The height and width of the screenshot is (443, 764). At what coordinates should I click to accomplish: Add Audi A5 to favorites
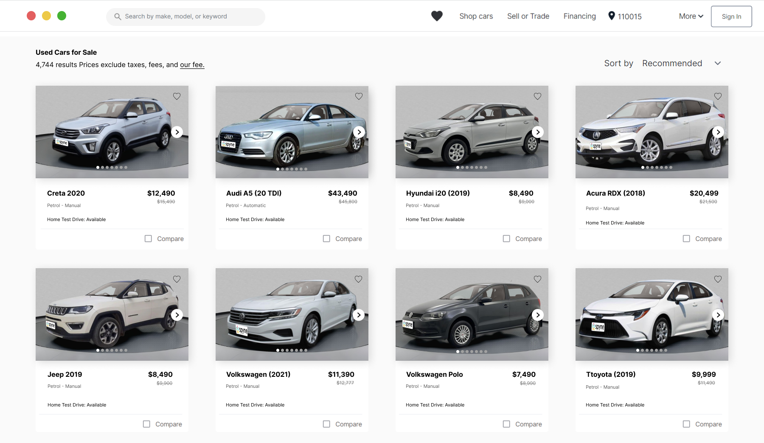pos(359,96)
